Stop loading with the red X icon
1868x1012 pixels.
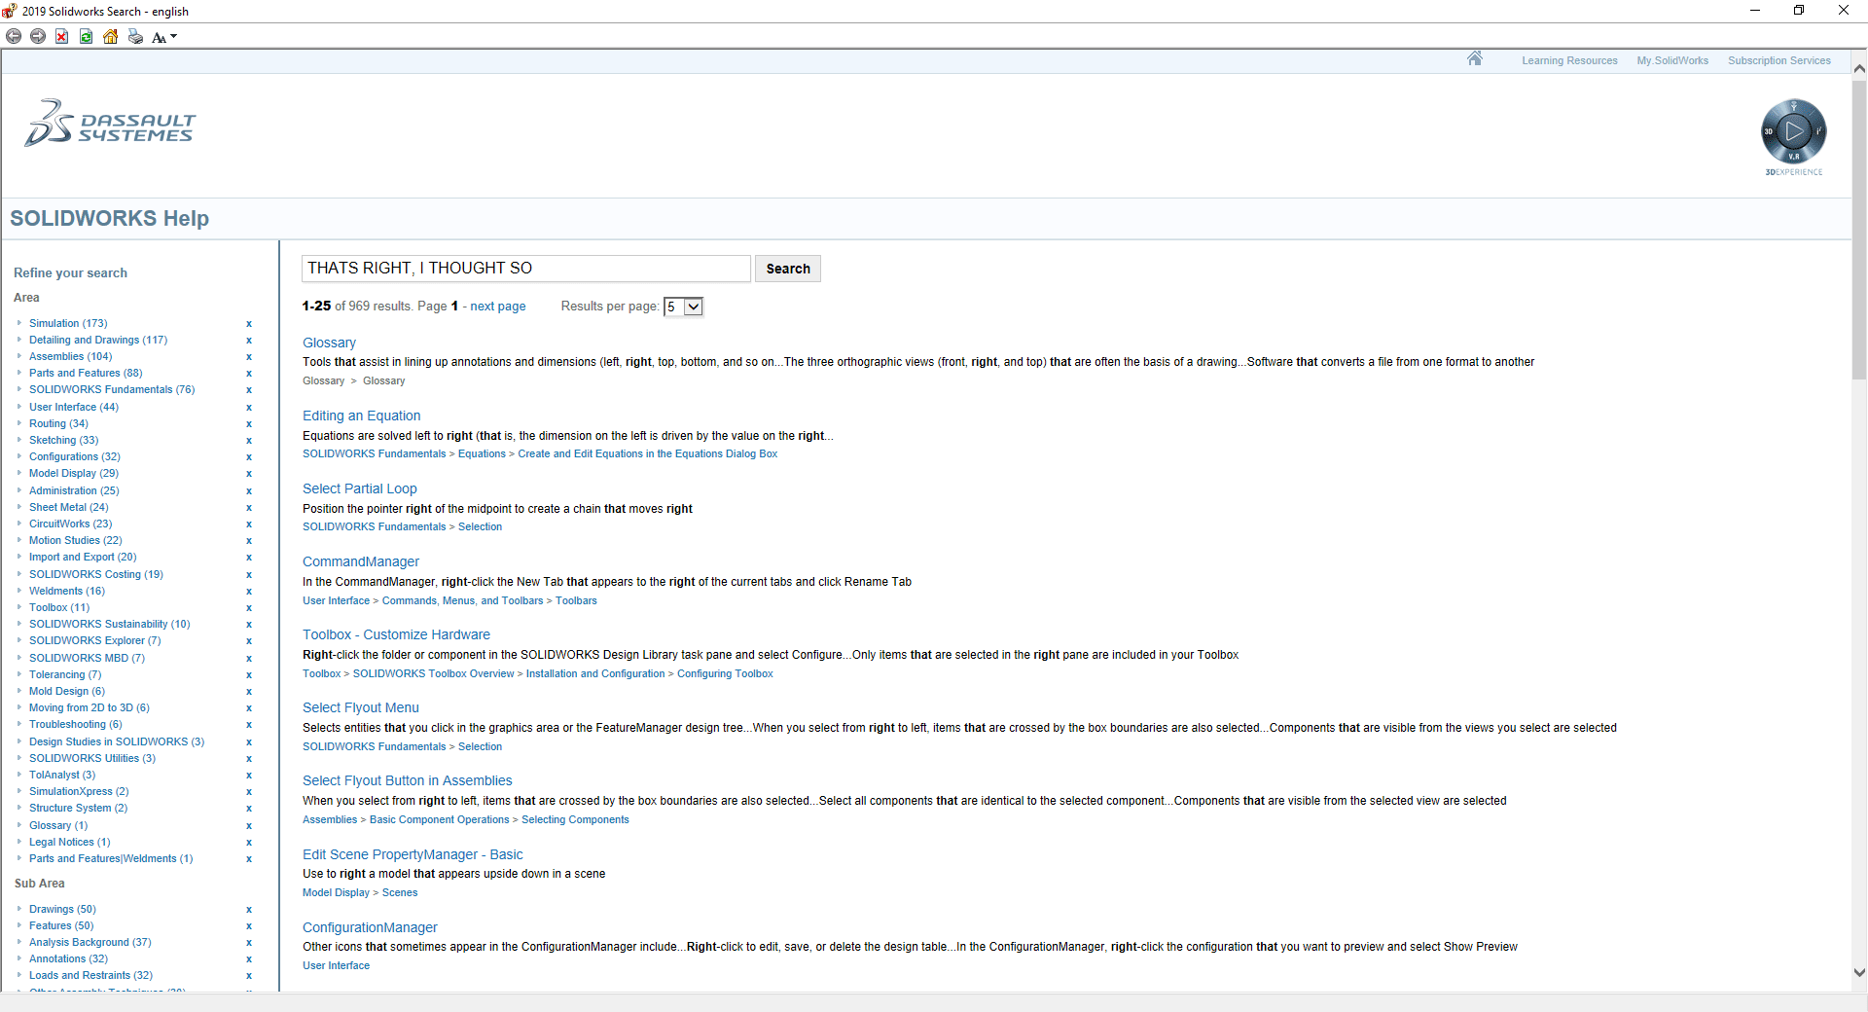[62, 37]
